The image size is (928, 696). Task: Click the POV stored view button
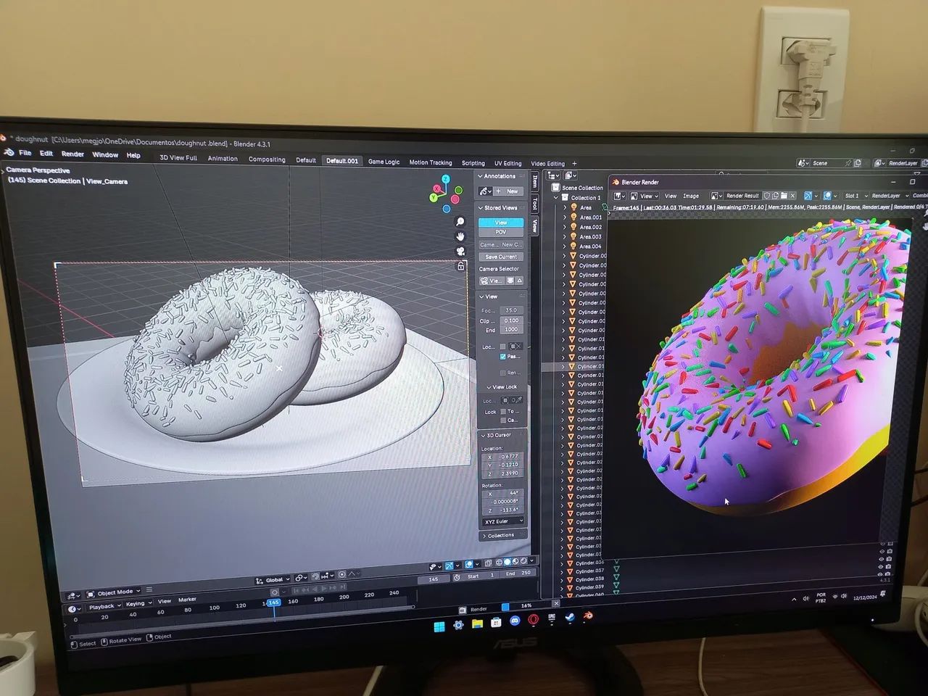[x=501, y=232]
